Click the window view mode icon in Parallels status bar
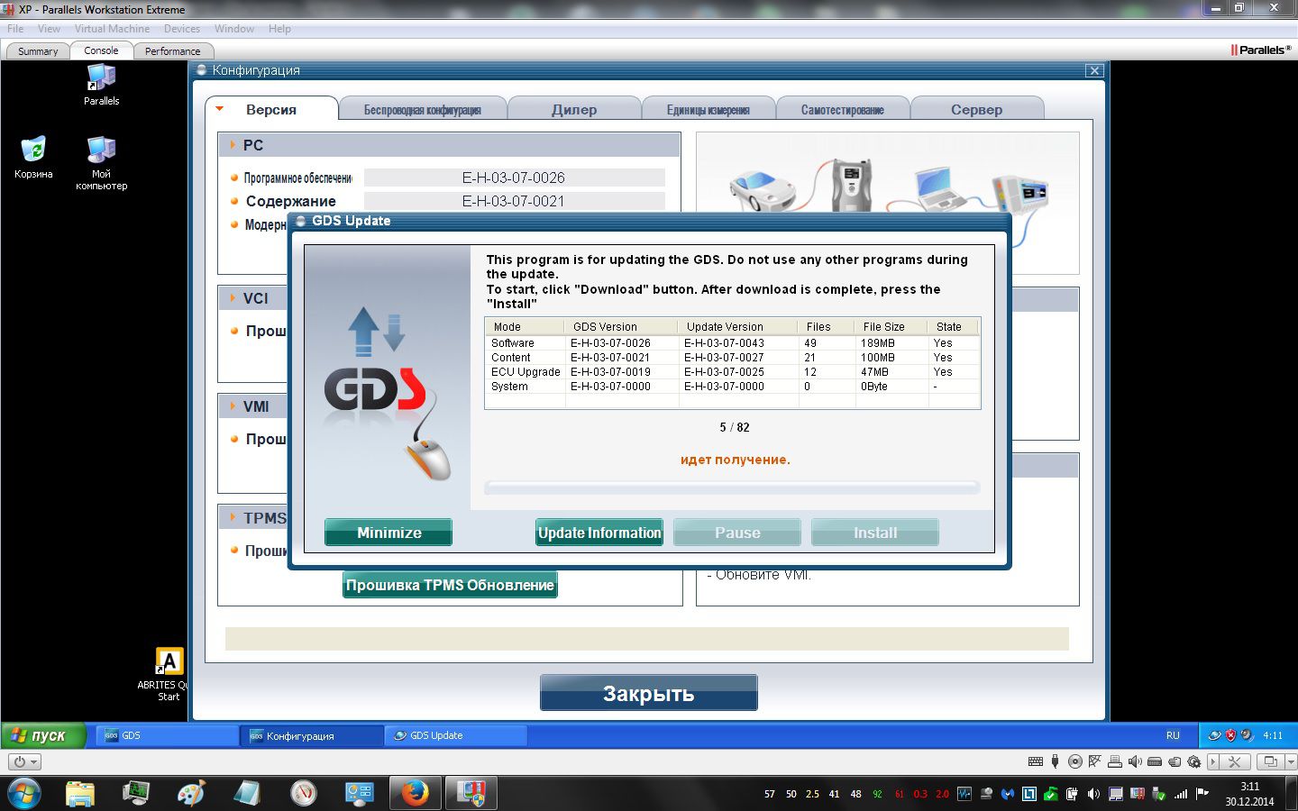The width and height of the screenshot is (1298, 811). 1270,761
